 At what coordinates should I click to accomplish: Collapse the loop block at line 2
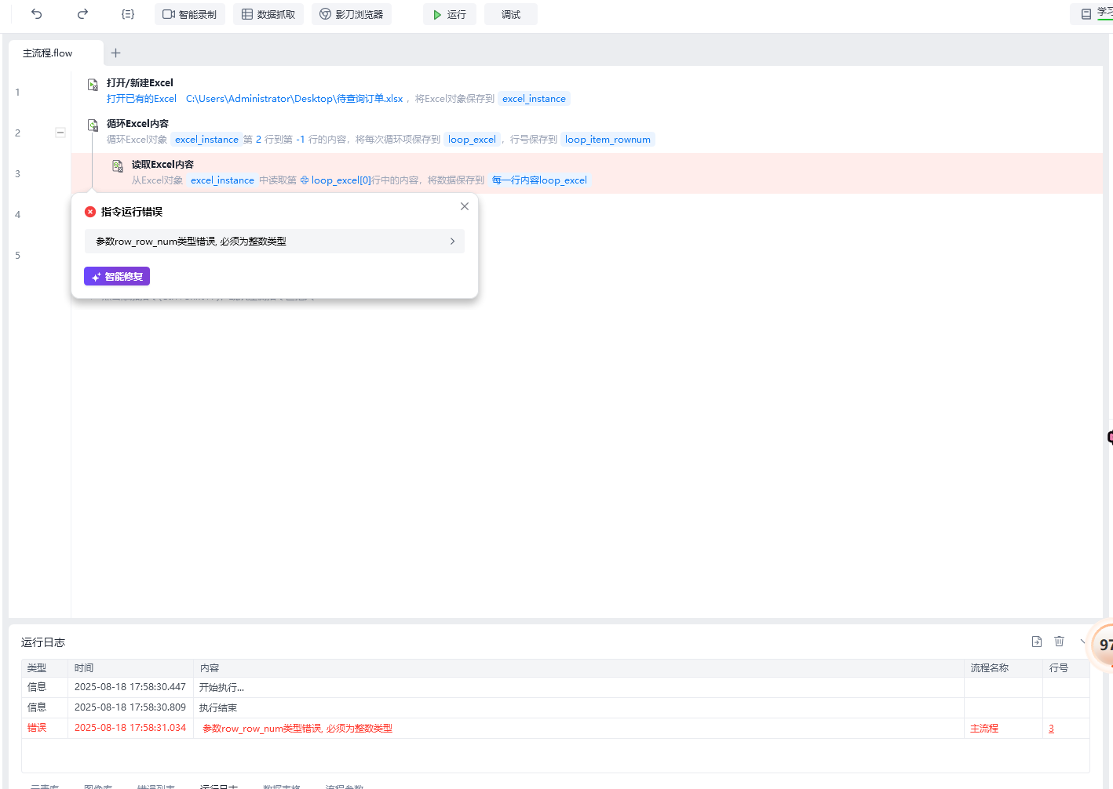[x=60, y=133]
